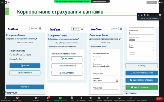164x102 pixels.
Task: Open hamburger menu in second InsCom panel
Action: 82,29
